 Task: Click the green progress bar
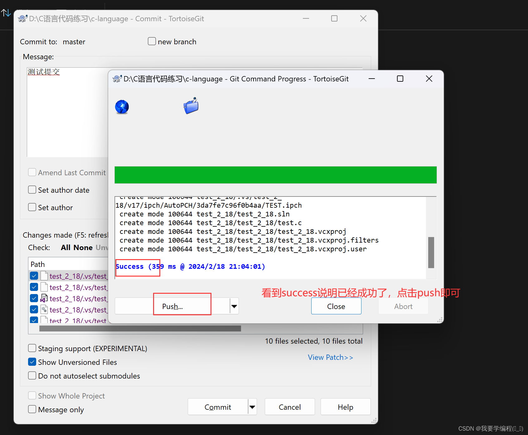(275, 175)
